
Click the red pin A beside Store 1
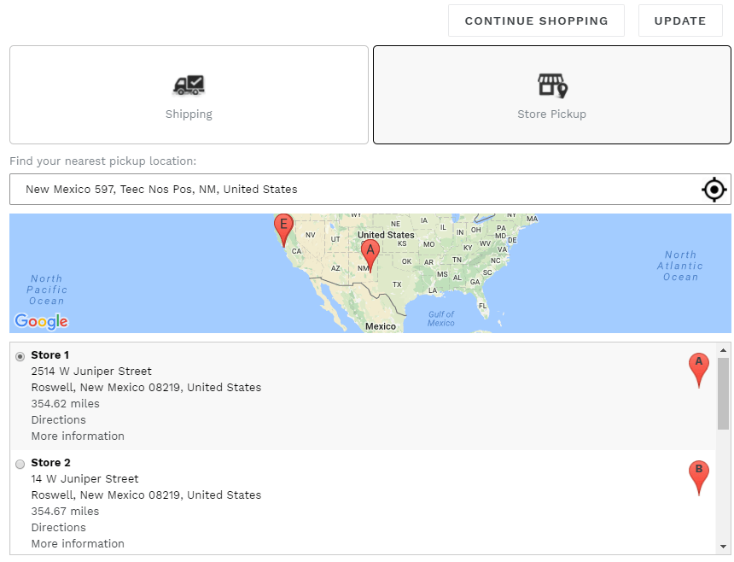tap(699, 370)
